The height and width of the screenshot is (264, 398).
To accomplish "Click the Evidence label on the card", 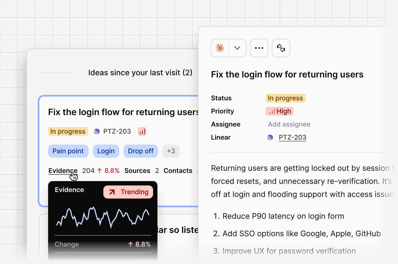I will pyautogui.click(x=63, y=171).
